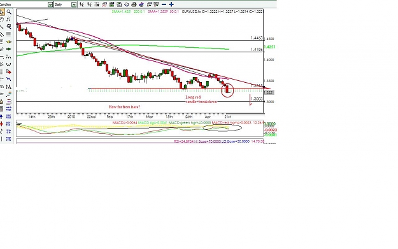Click the diamond-shaped toolbar icon

click(127, 4)
